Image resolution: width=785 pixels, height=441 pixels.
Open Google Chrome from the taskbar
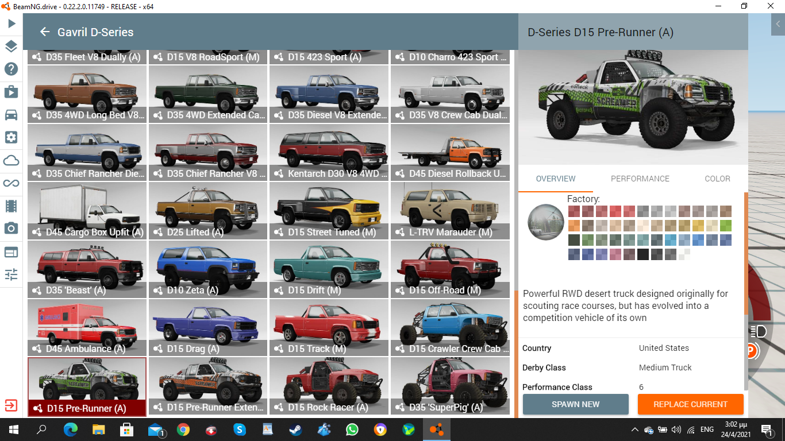point(183,429)
